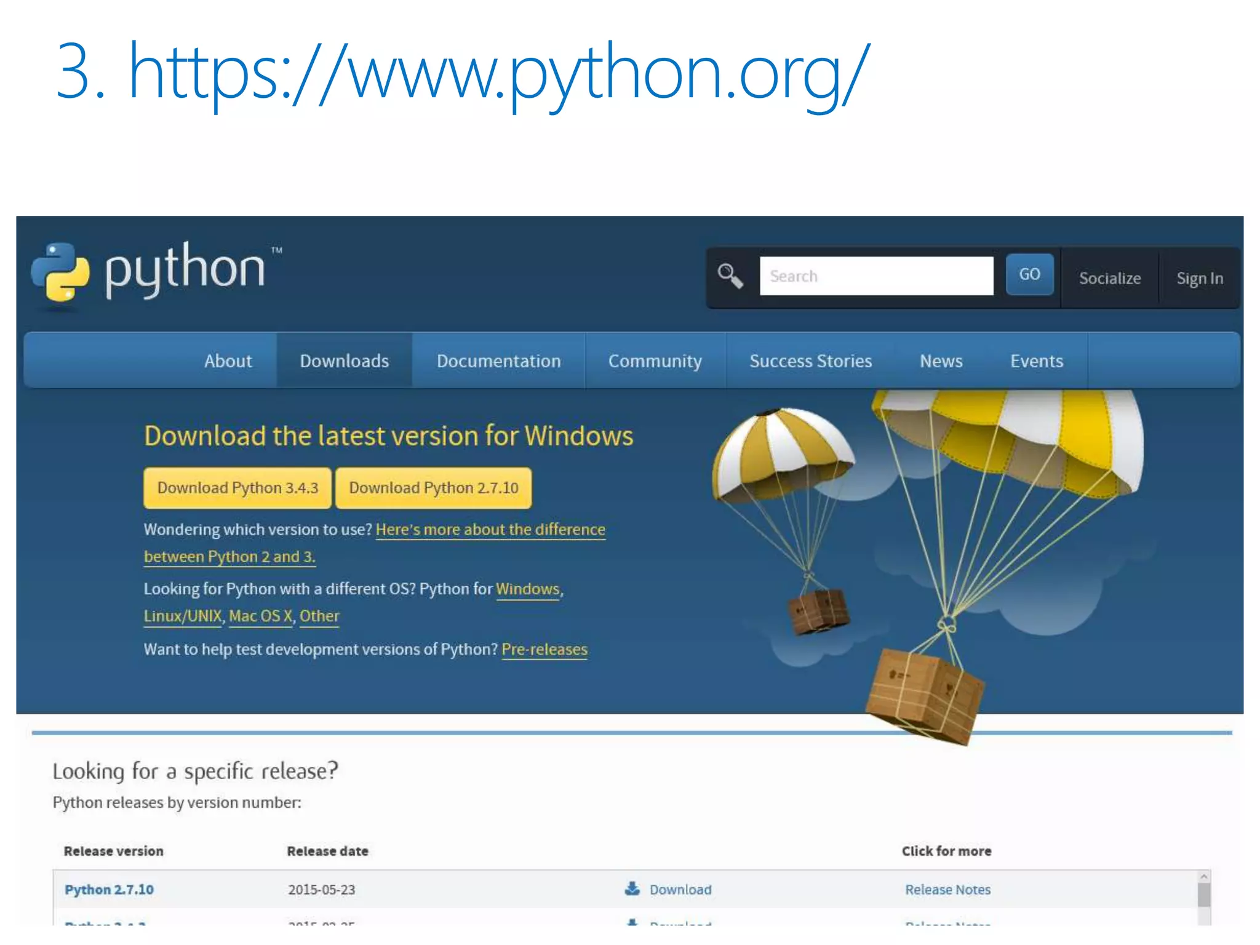Click the Download Python 3.4.3 button
The height and width of the screenshot is (945, 1260).
click(x=237, y=488)
